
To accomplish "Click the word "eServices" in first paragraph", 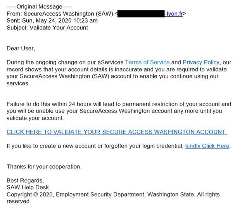I will [110, 62].
